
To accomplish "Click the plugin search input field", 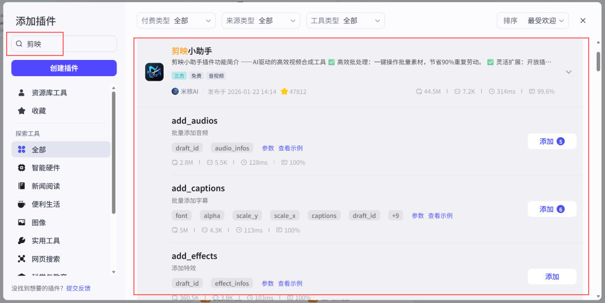I will (x=70, y=44).
